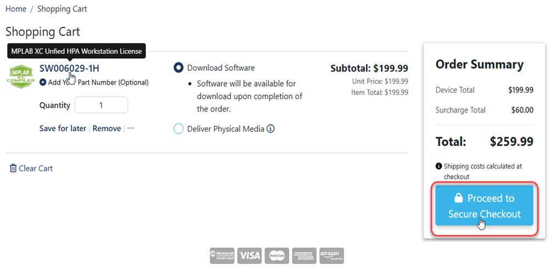The height and width of the screenshot is (275, 550).
Task: Click the Microchip Credit Limit icon
Action: 222,255
